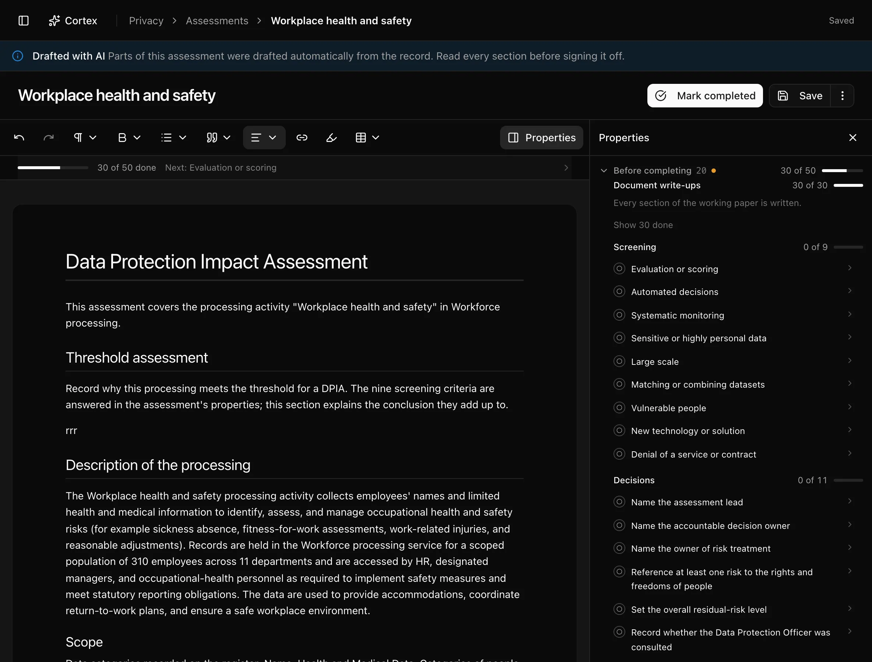This screenshot has width=872, height=662.
Task: Click the Document write-ups heading
Action: [657, 185]
